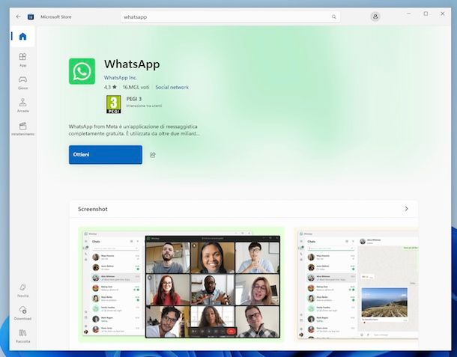Click the Microsoft Store window title

tap(56, 17)
